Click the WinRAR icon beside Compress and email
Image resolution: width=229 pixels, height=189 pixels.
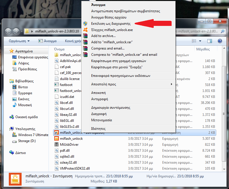tap(85, 48)
